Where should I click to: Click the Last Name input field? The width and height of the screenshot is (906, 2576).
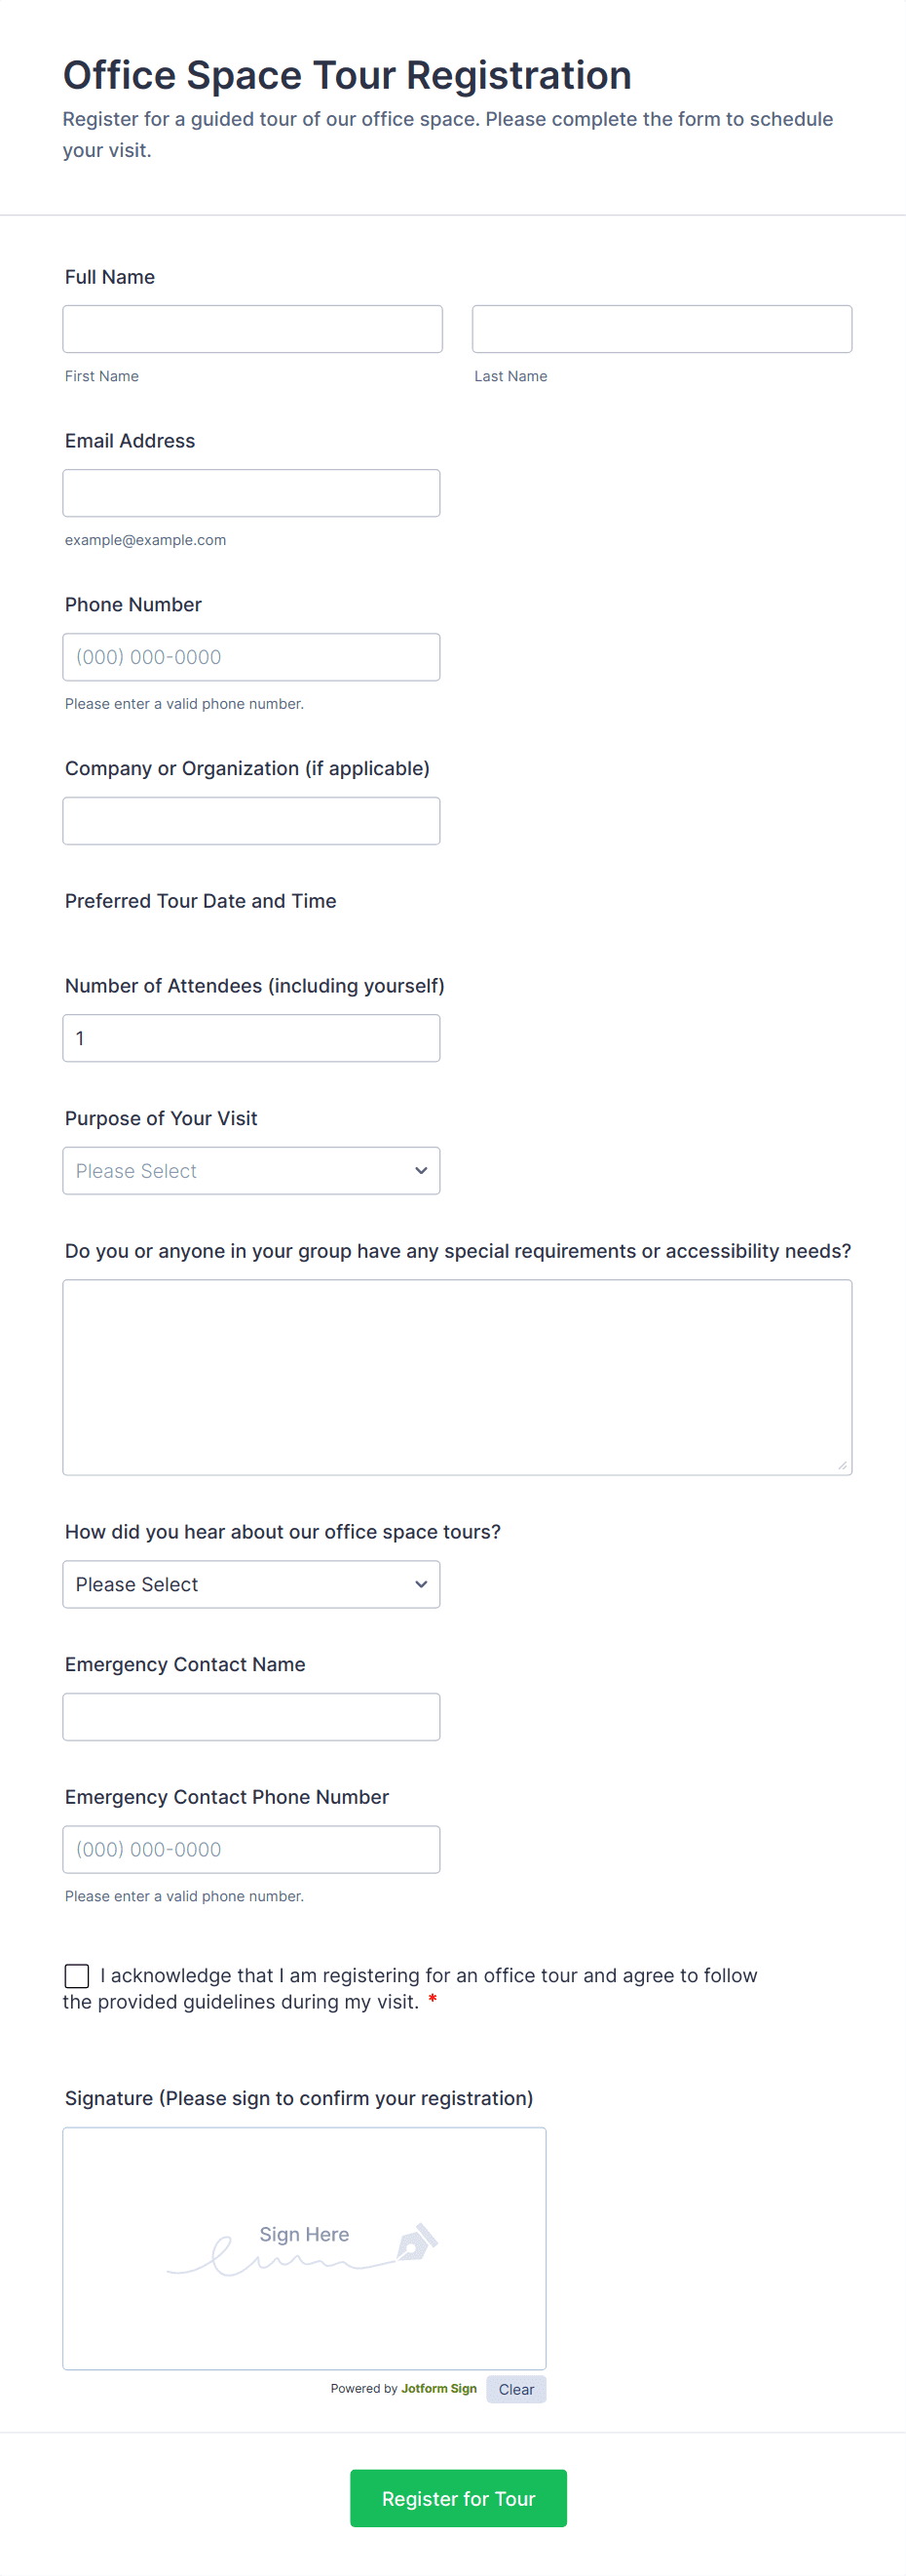[x=661, y=329]
